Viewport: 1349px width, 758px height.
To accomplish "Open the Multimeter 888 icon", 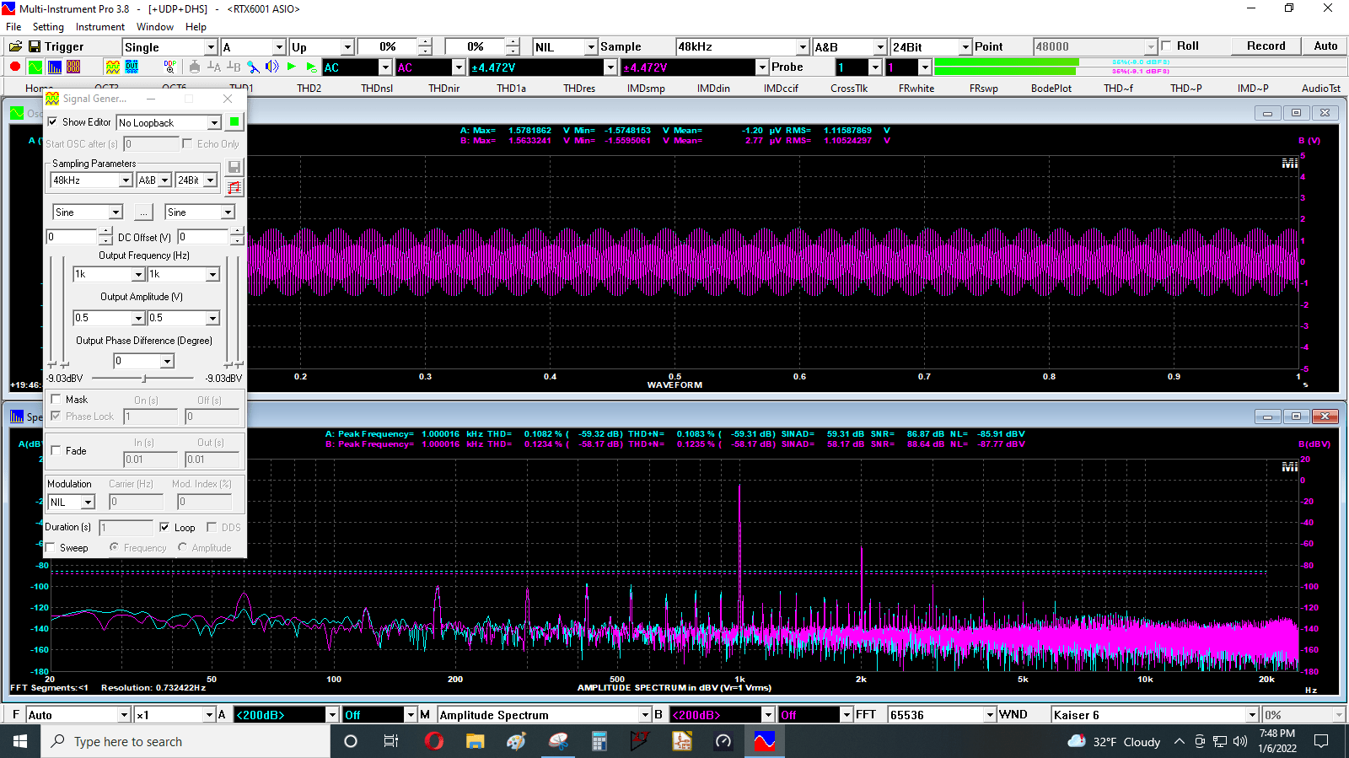I will click(73, 67).
